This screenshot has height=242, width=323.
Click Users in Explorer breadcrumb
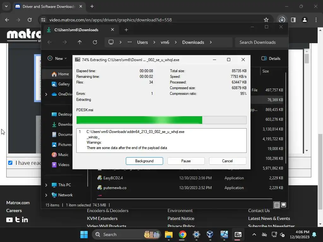[x=143, y=42]
